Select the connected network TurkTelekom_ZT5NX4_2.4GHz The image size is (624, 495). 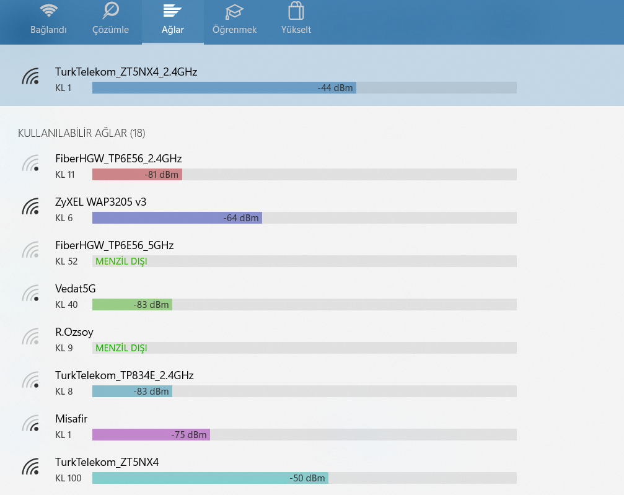(x=126, y=72)
